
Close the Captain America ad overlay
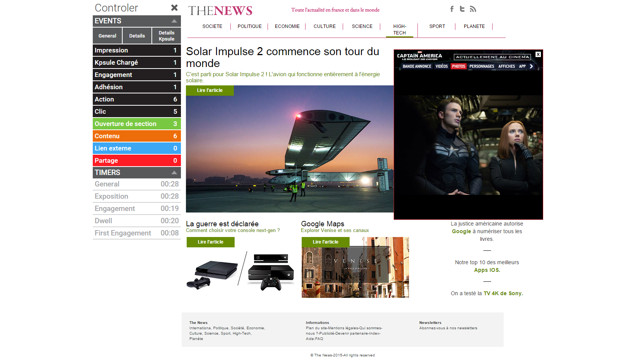538,54
